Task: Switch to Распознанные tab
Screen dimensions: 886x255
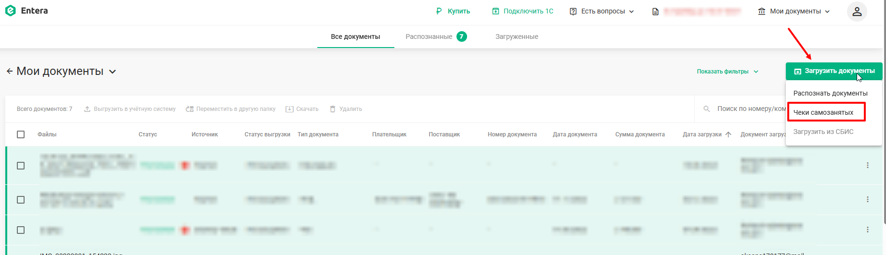Action: pos(429,36)
